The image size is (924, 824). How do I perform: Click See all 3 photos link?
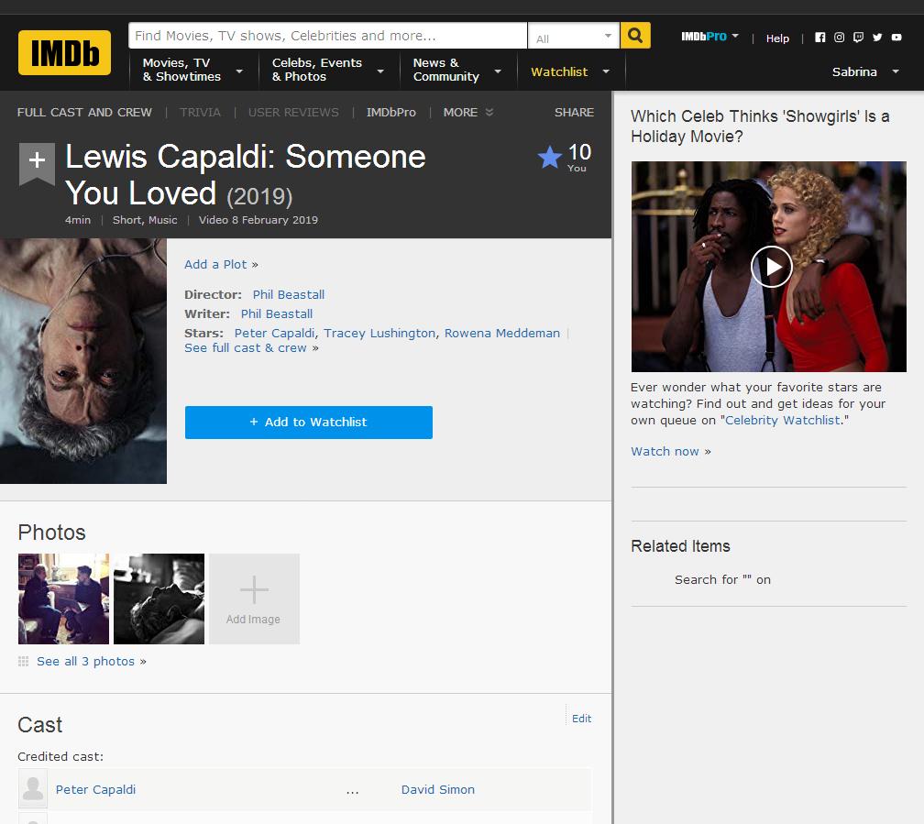85,662
